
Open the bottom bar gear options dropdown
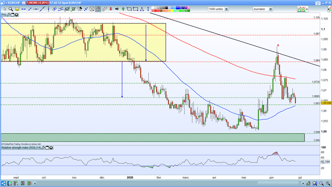coord(16,183)
